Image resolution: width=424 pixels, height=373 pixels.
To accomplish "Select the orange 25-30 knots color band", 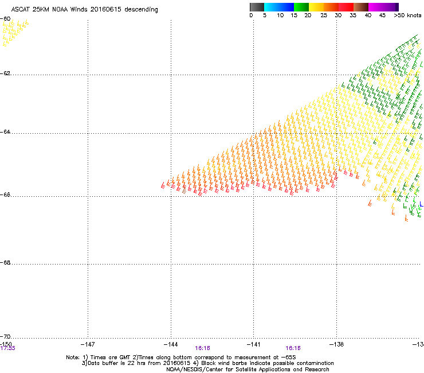I will (x=331, y=7).
